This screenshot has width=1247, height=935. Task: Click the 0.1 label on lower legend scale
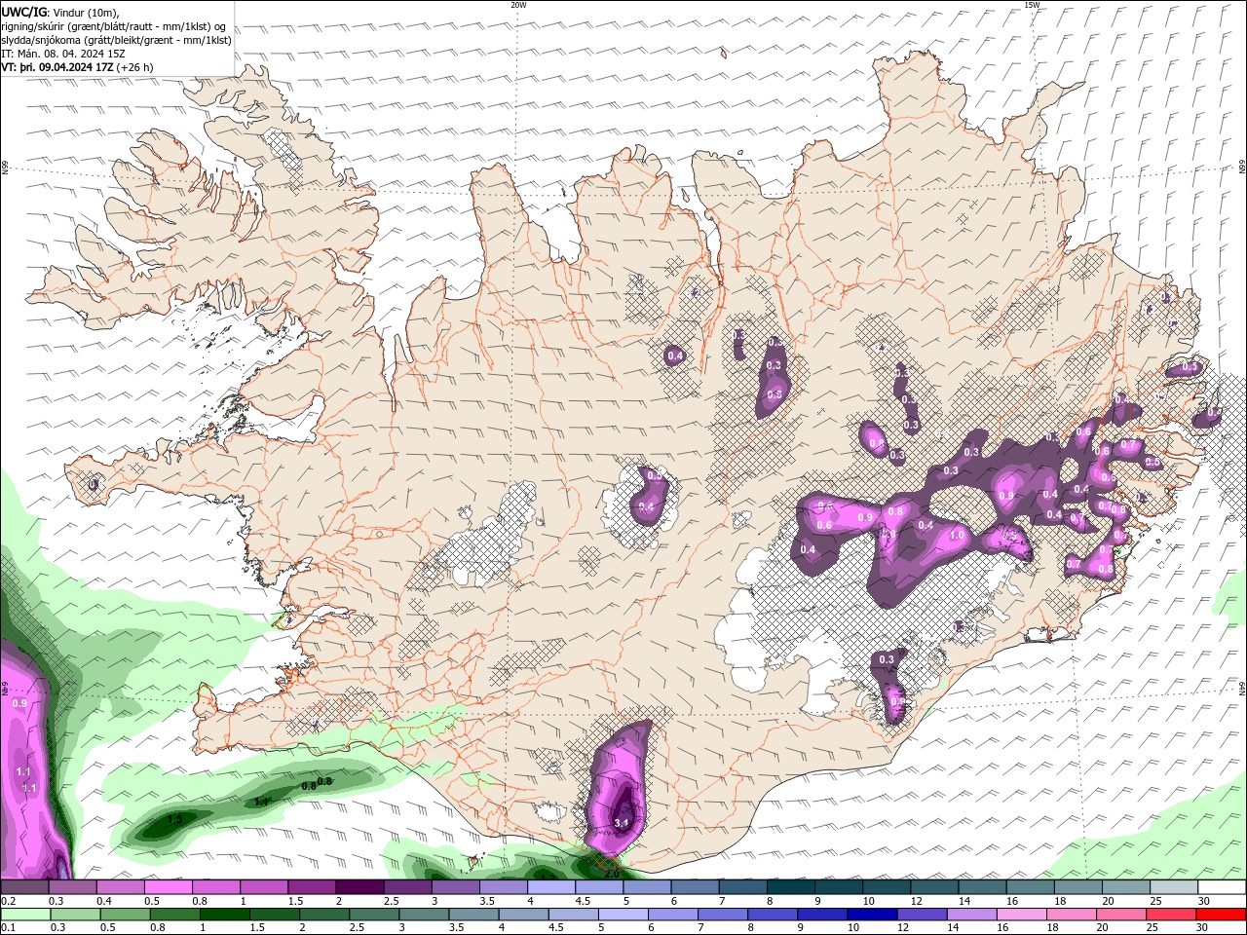click(x=8, y=927)
